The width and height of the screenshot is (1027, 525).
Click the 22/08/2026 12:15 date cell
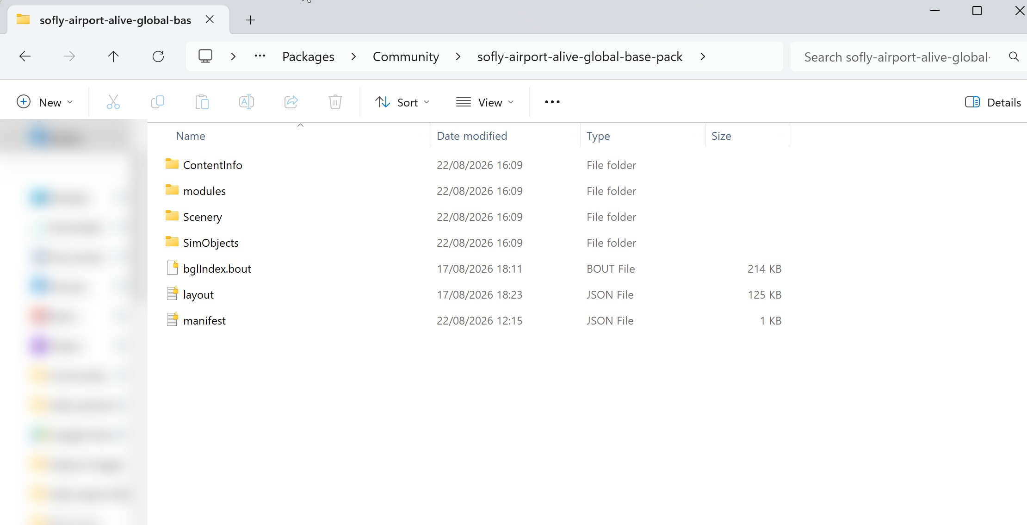click(x=479, y=321)
